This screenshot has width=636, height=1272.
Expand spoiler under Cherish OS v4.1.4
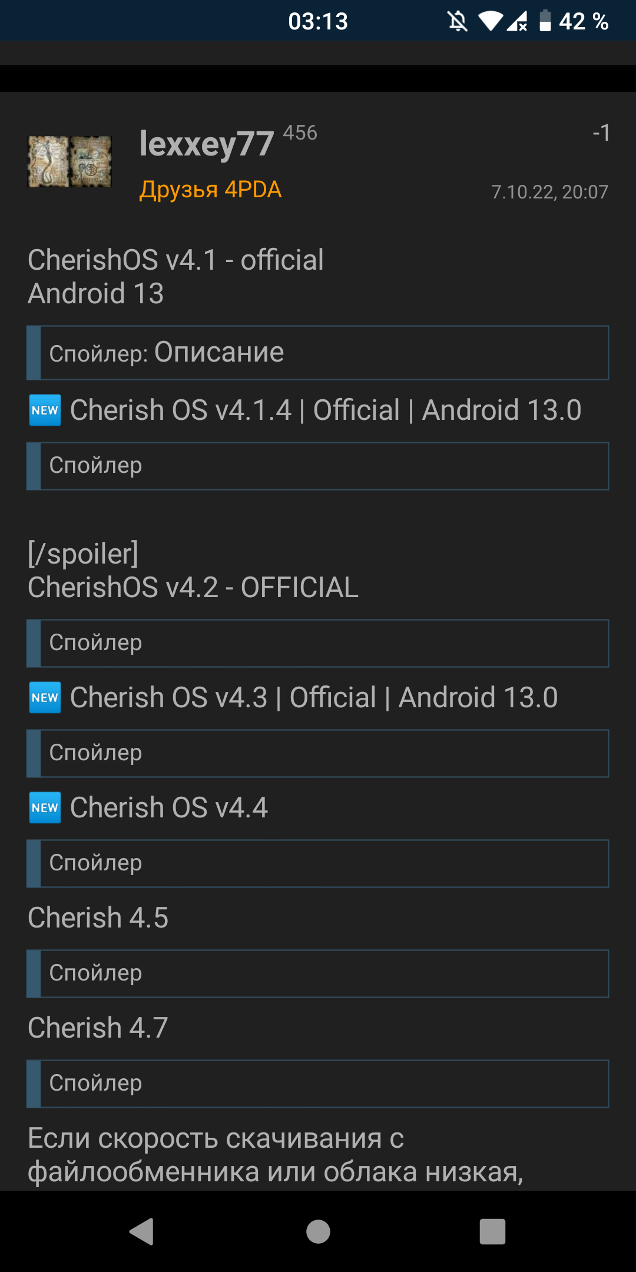point(318,466)
